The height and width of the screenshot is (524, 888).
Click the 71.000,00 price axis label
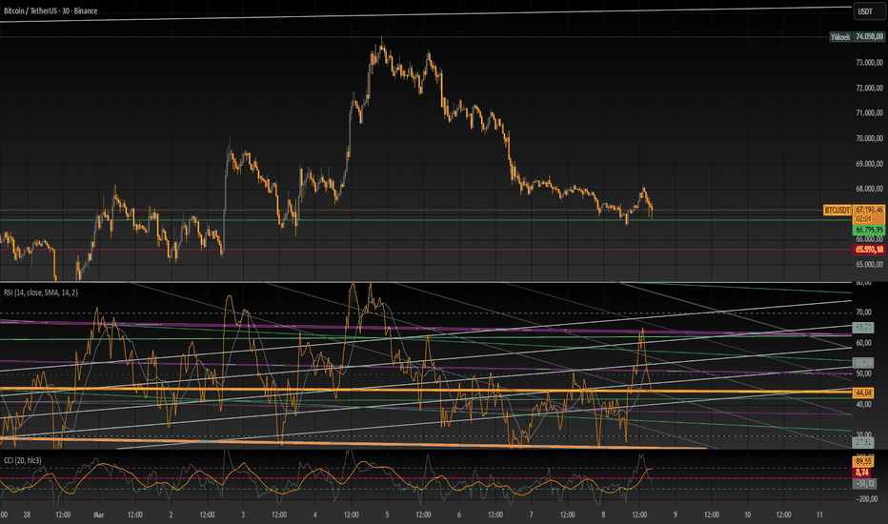click(869, 112)
